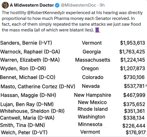Click the $1,953,613 amount for Sanders
This screenshot has height=137, width=147.
tap(133, 43)
